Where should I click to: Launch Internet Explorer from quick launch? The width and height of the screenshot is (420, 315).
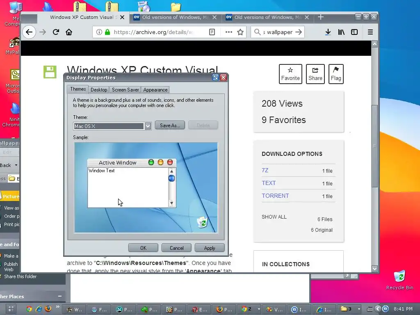coord(39,309)
